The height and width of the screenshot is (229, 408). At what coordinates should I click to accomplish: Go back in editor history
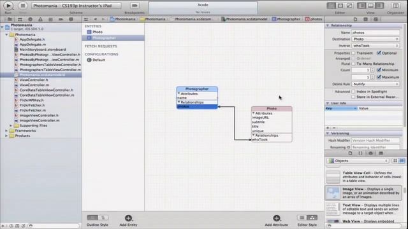click(95, 19)
